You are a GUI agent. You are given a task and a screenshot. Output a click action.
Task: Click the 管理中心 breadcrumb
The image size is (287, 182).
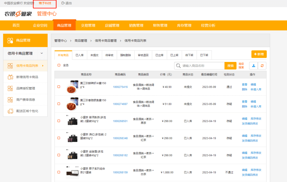[x=61, y=41]
